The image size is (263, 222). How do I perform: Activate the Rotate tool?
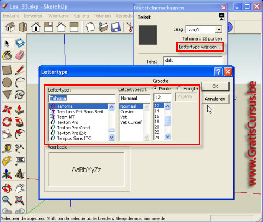pyautogui.click(x=7, y=122)
